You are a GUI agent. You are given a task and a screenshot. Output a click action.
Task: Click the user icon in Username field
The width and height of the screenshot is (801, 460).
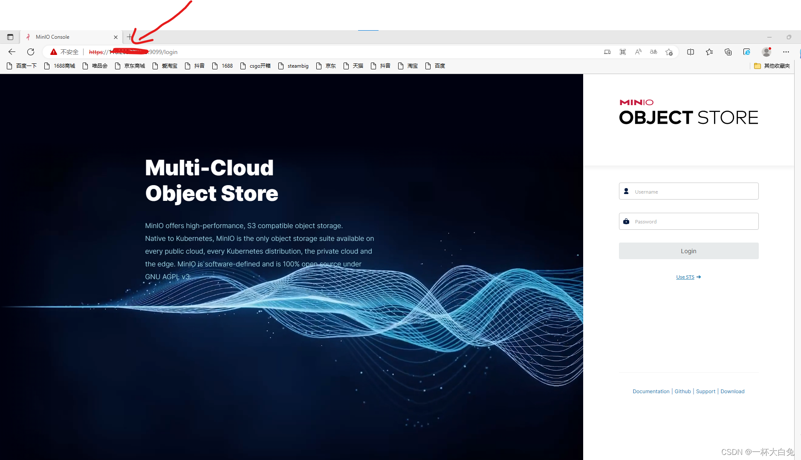pos(626,191)
